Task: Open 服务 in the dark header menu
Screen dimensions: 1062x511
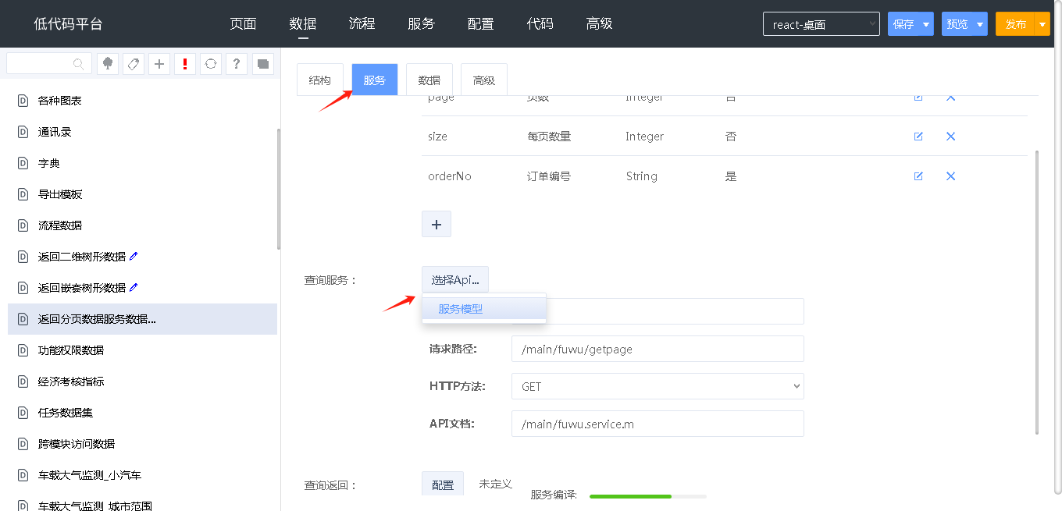Action: [x=421, y=24]
